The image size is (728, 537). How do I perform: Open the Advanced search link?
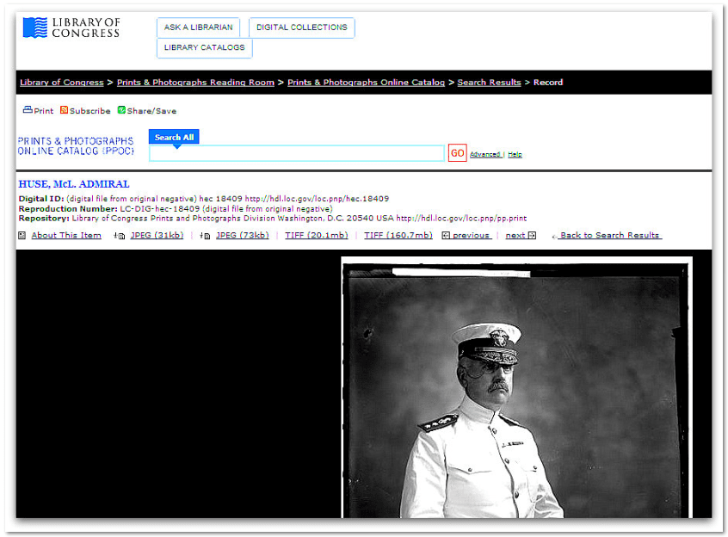pyautogui.click(x=485, y=154)
